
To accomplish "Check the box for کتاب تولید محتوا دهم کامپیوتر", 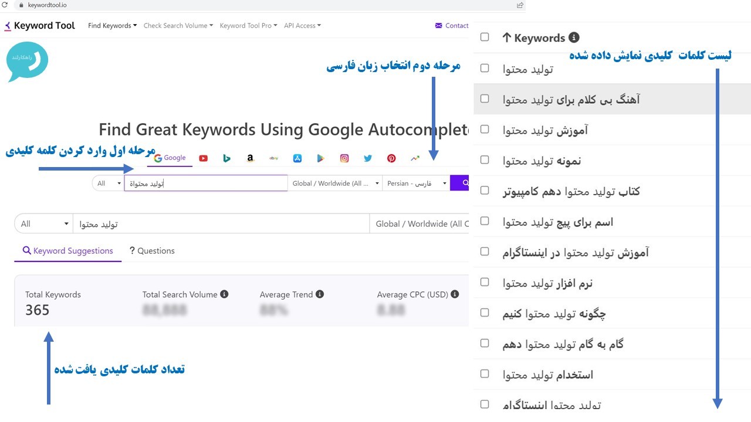I will tap(485, 190).
